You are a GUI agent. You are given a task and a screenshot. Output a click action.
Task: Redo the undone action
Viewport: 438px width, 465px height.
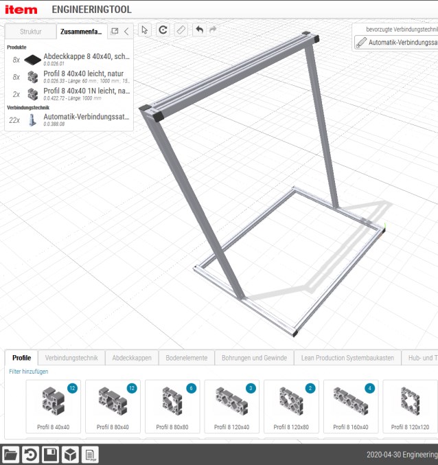[x=213, y=30]
